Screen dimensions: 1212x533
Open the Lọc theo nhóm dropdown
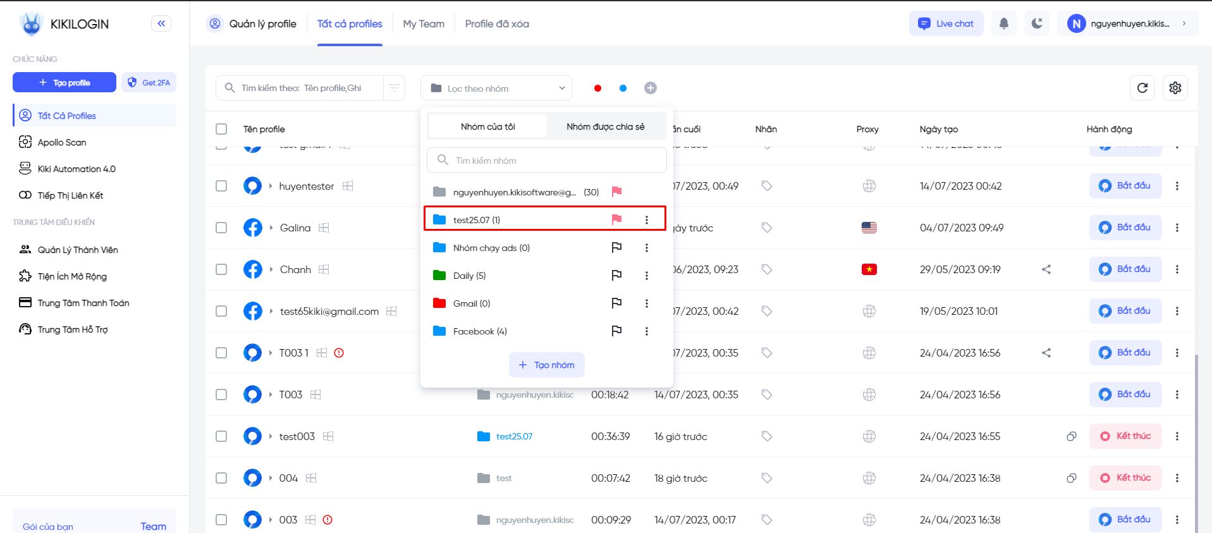496,88
